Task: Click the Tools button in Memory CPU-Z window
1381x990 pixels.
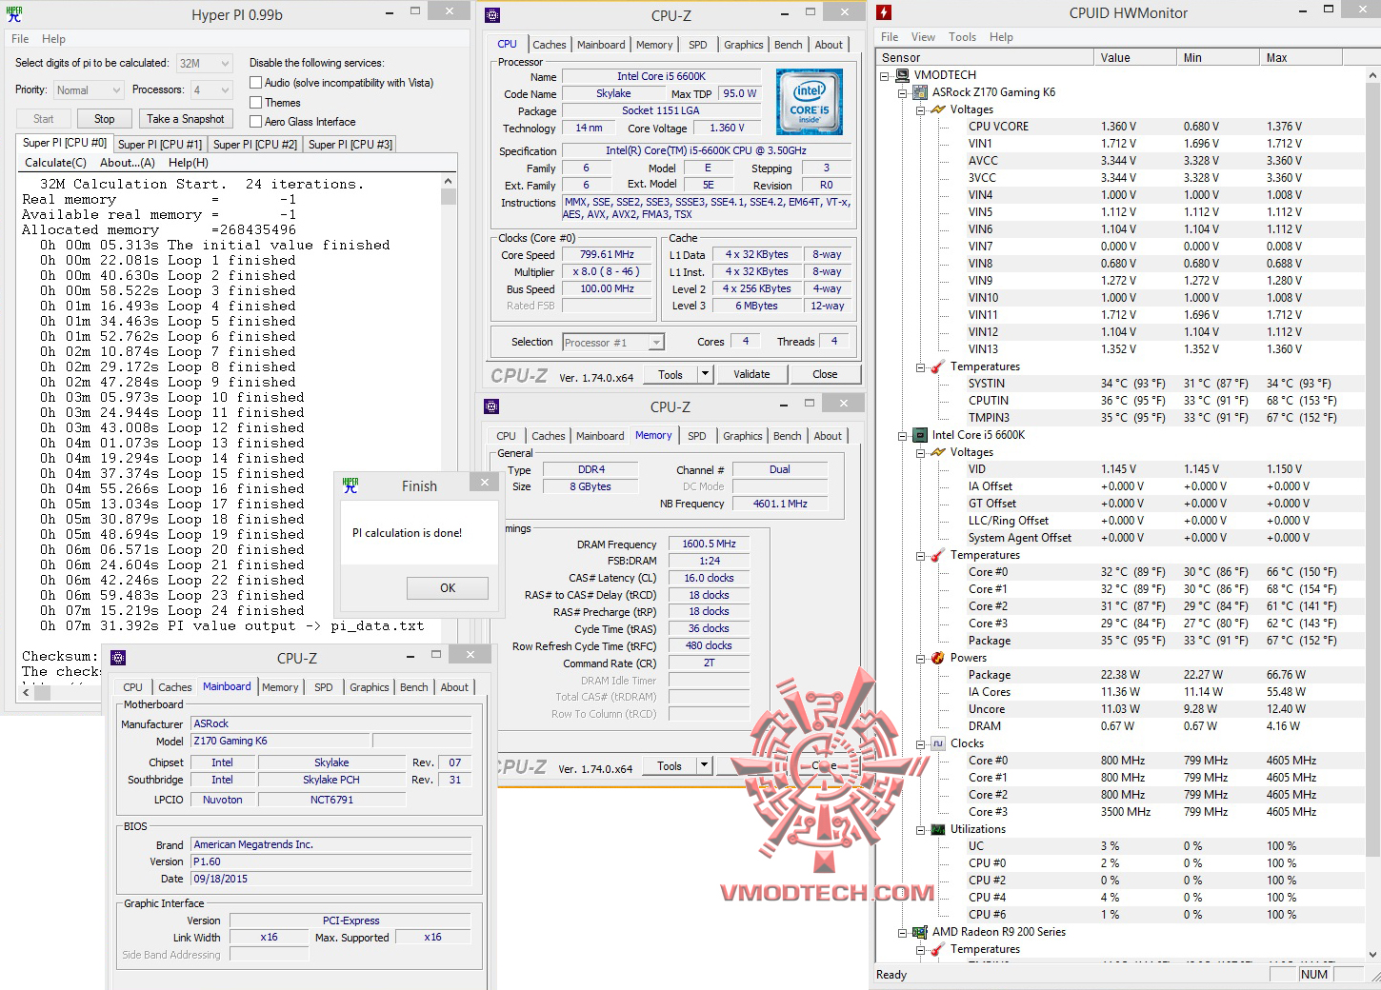Action: tap(670, 766)
